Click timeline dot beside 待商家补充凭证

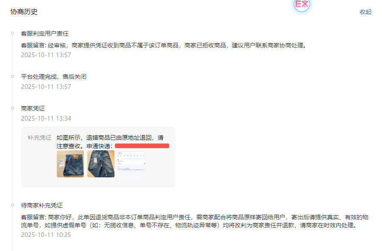click(x=12, y=205)
